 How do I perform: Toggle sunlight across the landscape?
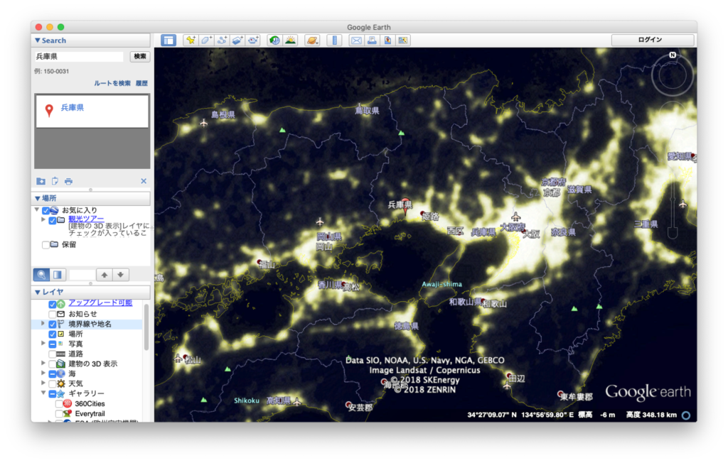[290, 40]
